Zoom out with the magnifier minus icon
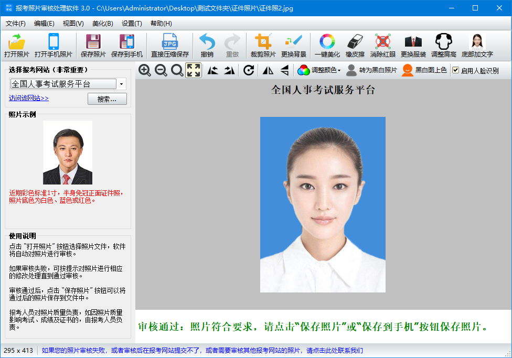512x358 pixels. tap(161, 70)
